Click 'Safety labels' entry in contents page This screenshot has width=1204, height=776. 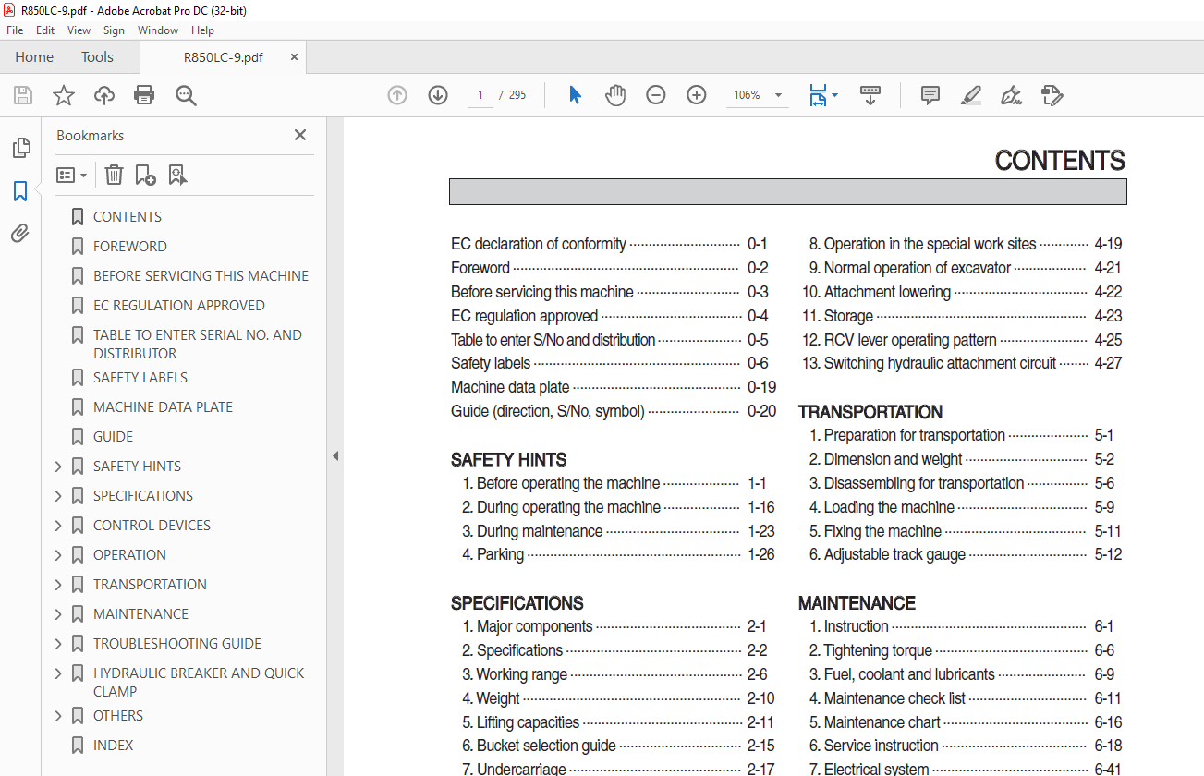pyautogui.click(x=491, y=364)
